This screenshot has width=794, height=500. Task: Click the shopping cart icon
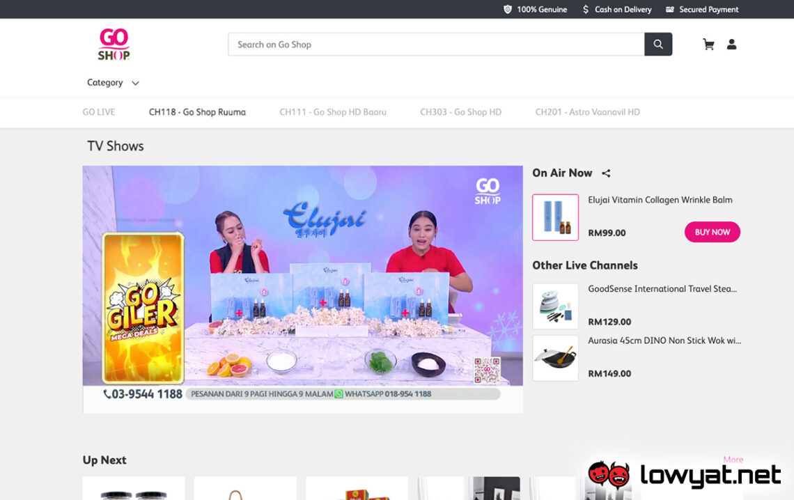708,44
